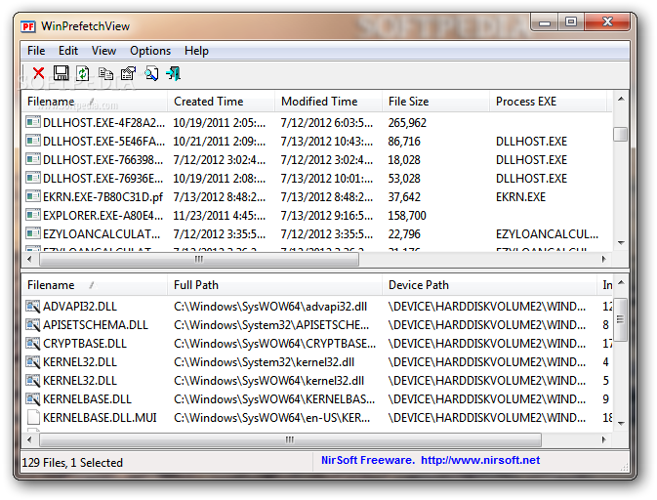Click path C:\Windows\SysWOW64\advapi32.dll
The height and width of the screenshot is (500, 657).
tap(270, 307)
